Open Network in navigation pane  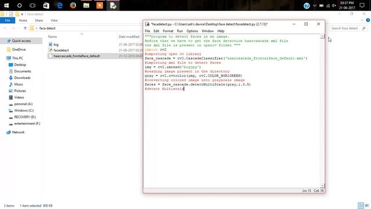tap(18, 132)
